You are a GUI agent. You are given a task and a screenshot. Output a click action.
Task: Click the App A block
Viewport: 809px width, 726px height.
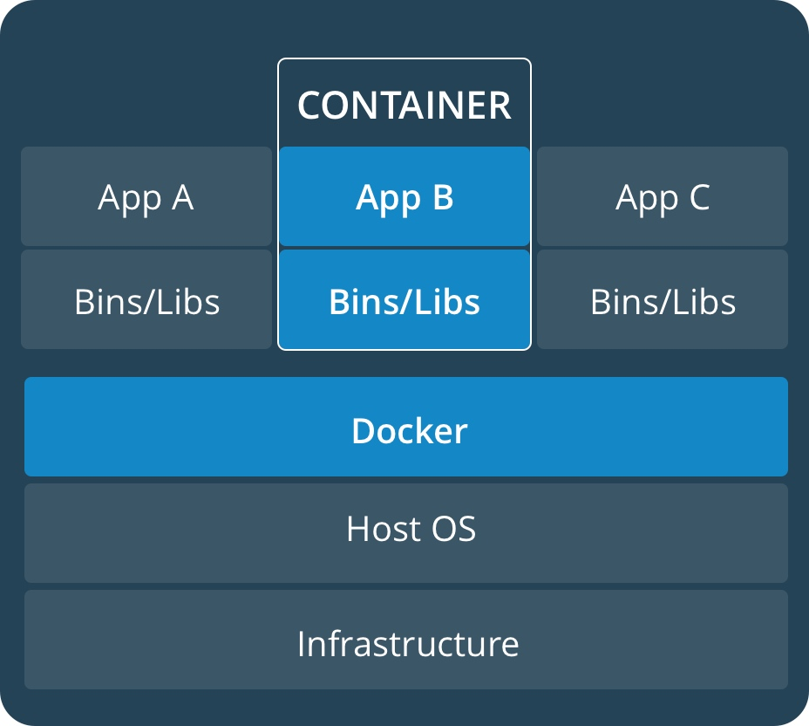146,196
